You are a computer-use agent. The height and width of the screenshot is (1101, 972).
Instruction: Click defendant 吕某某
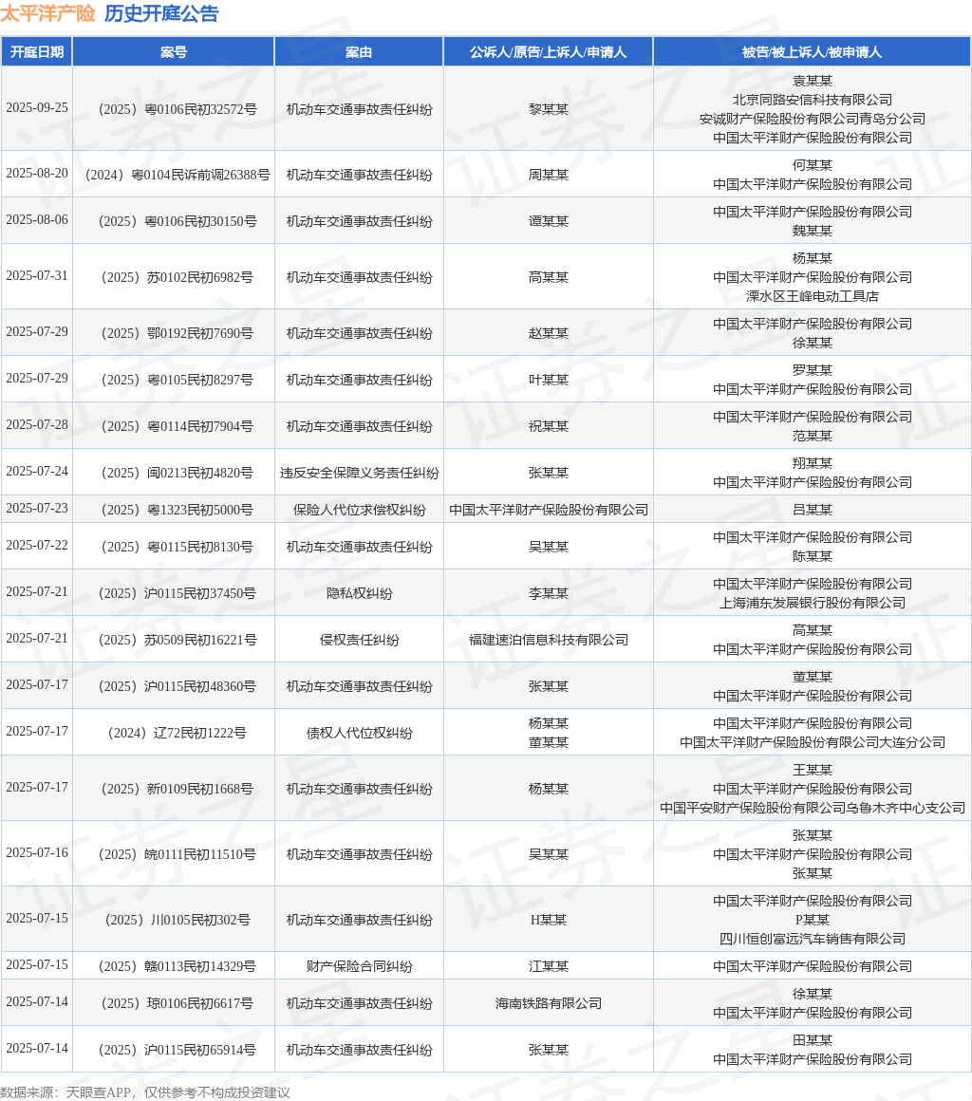[813, 510]
